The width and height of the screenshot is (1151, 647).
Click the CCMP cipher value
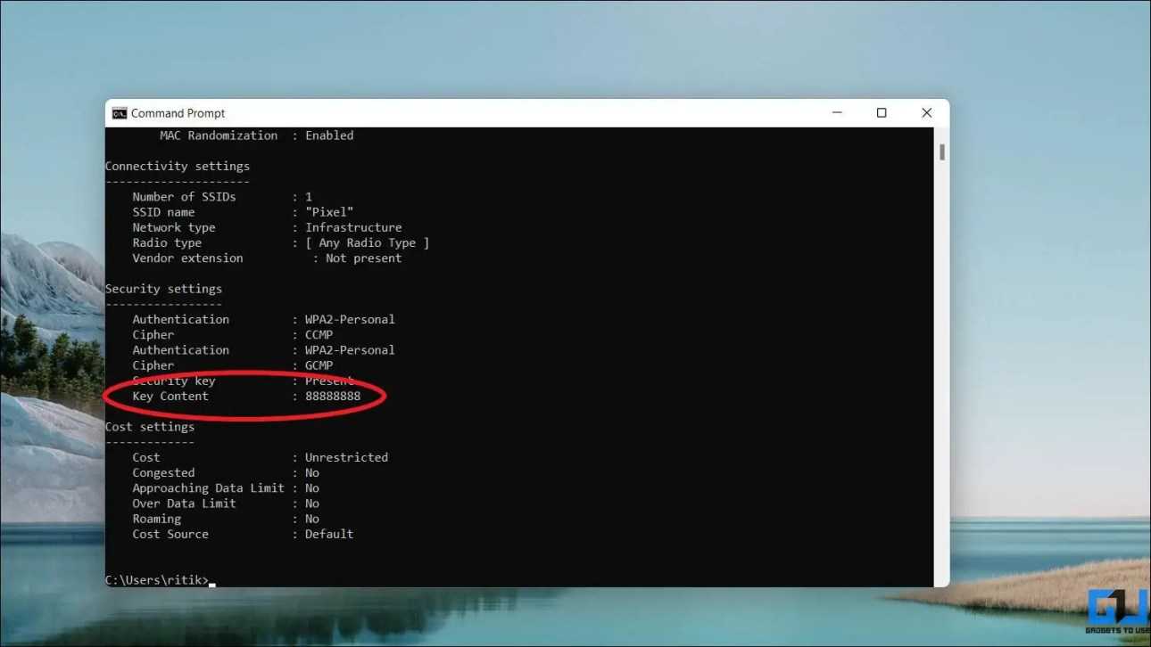pyautogui.click(x=319, y=335)
